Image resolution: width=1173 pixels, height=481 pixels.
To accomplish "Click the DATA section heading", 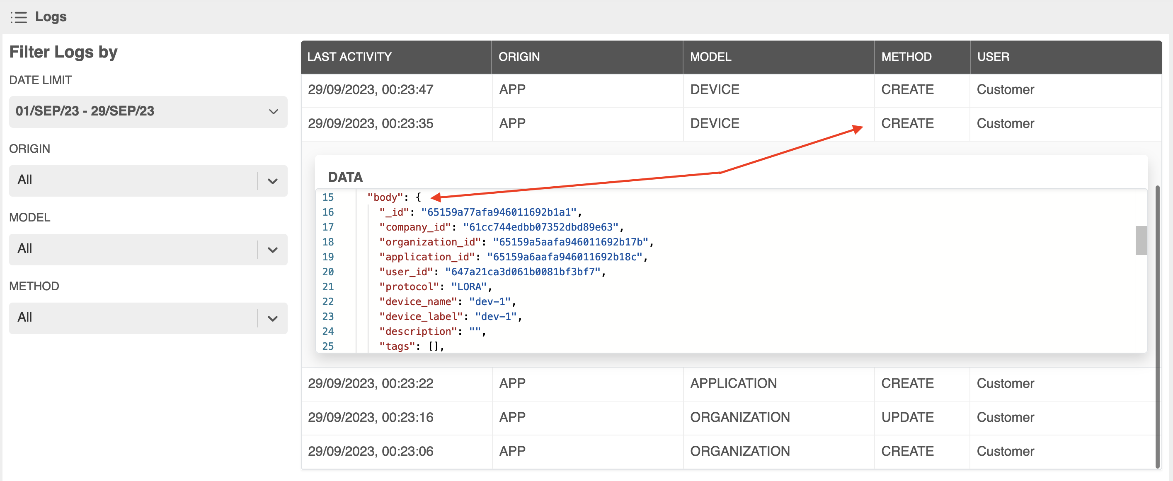I will point(345,177).
